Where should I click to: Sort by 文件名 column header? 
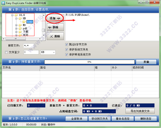point(21,68)
